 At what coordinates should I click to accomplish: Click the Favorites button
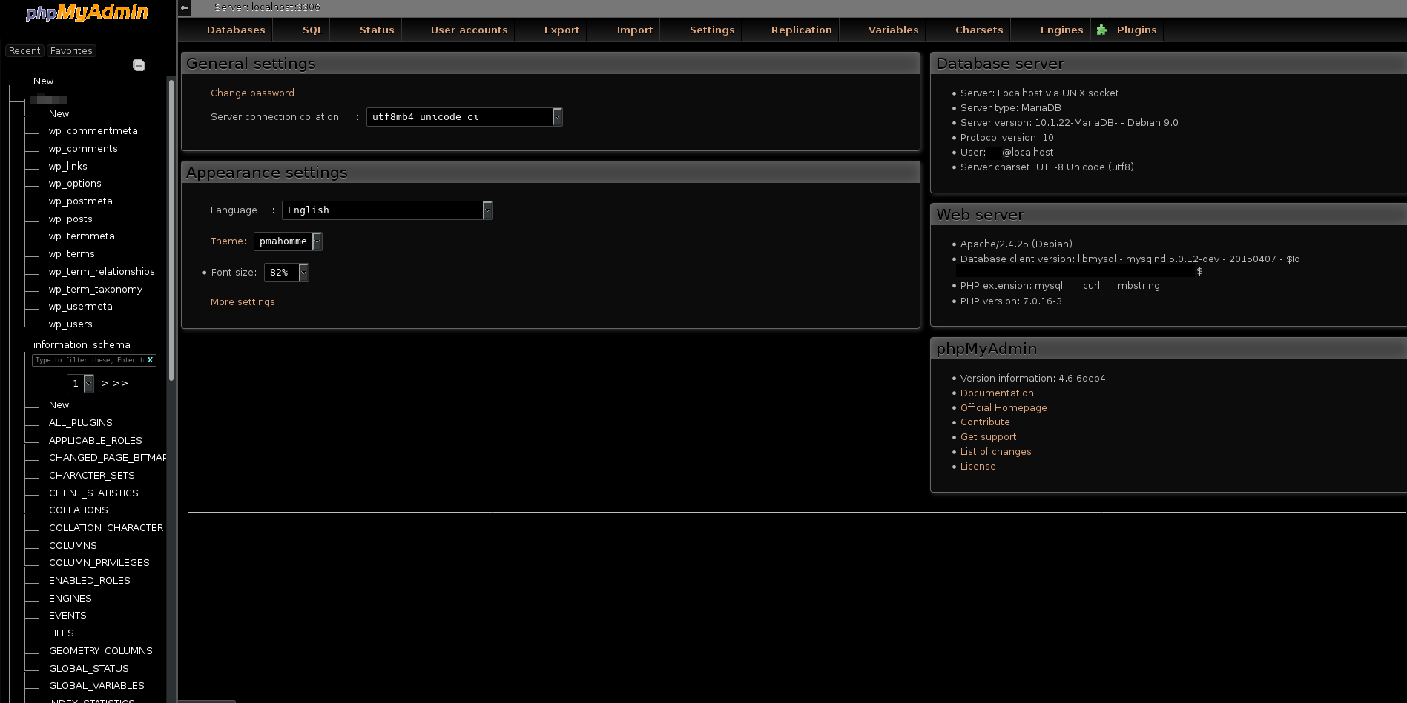(x=71, y=51)
